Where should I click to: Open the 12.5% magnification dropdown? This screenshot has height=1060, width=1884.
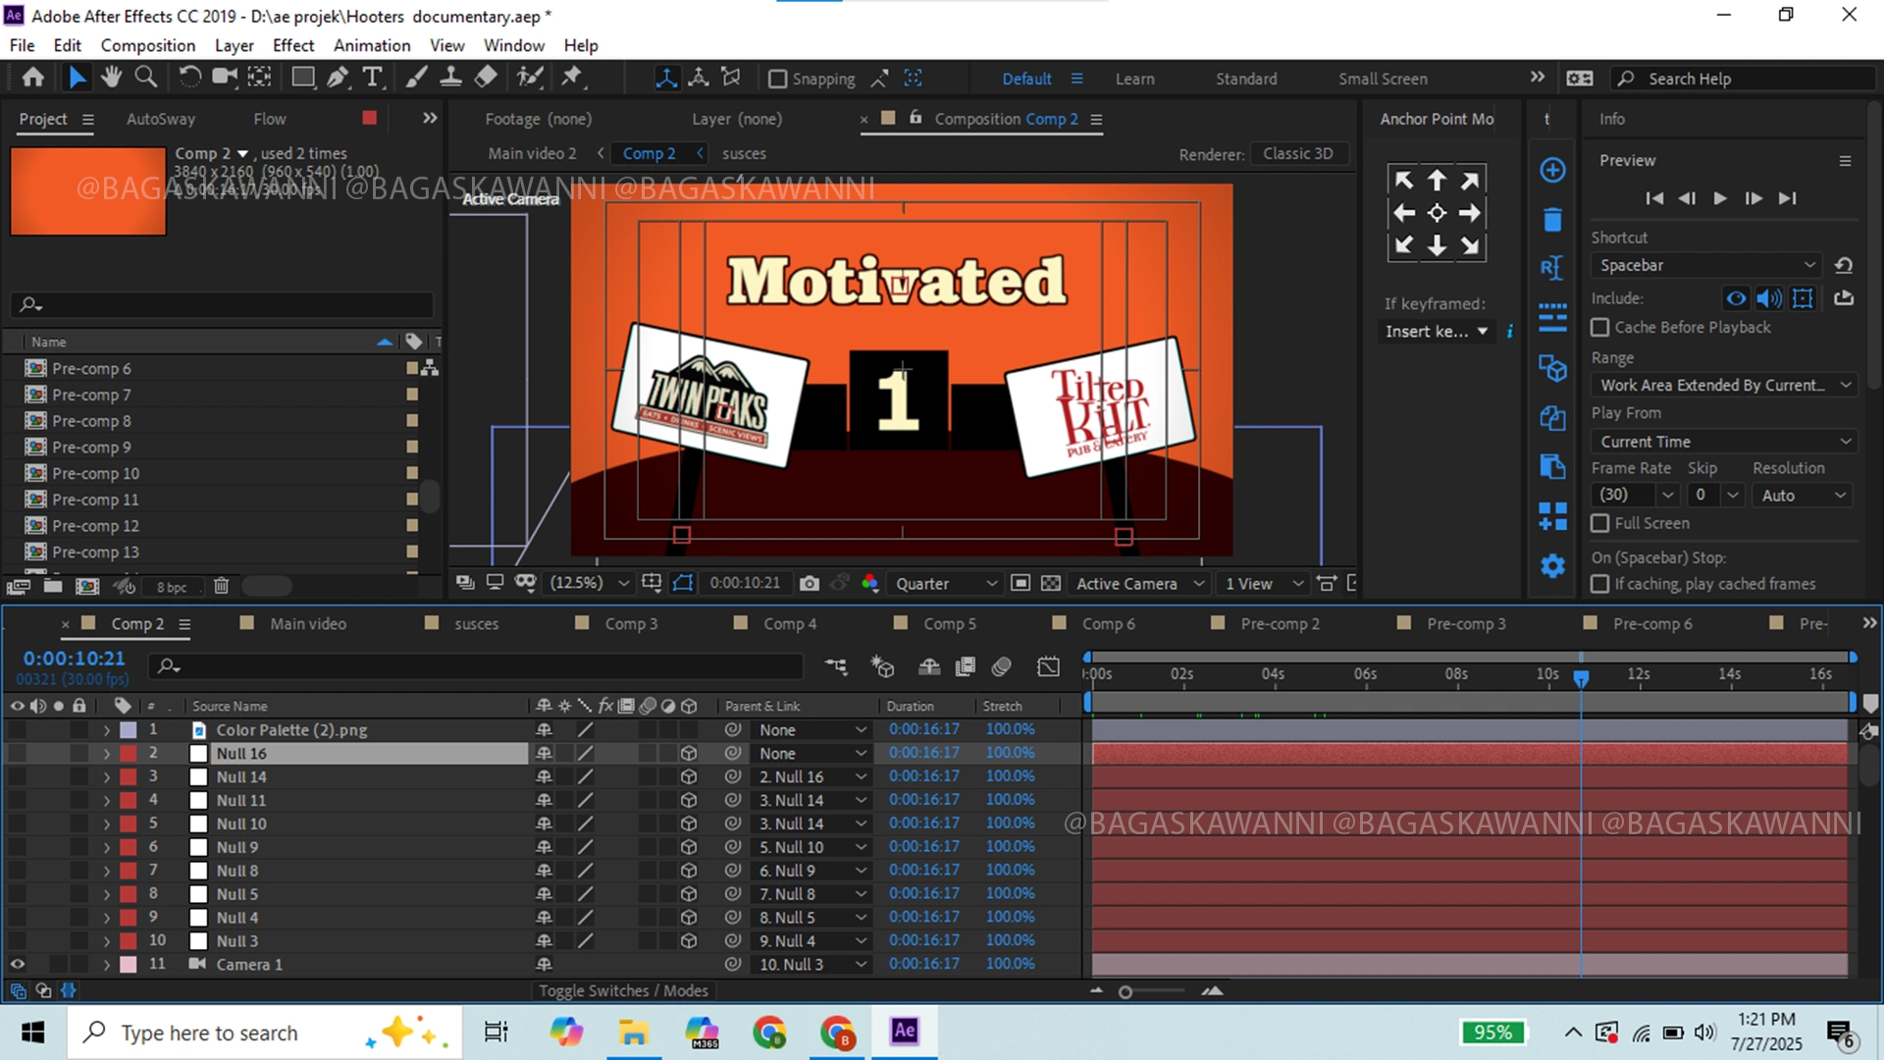(x=589, y=583)
